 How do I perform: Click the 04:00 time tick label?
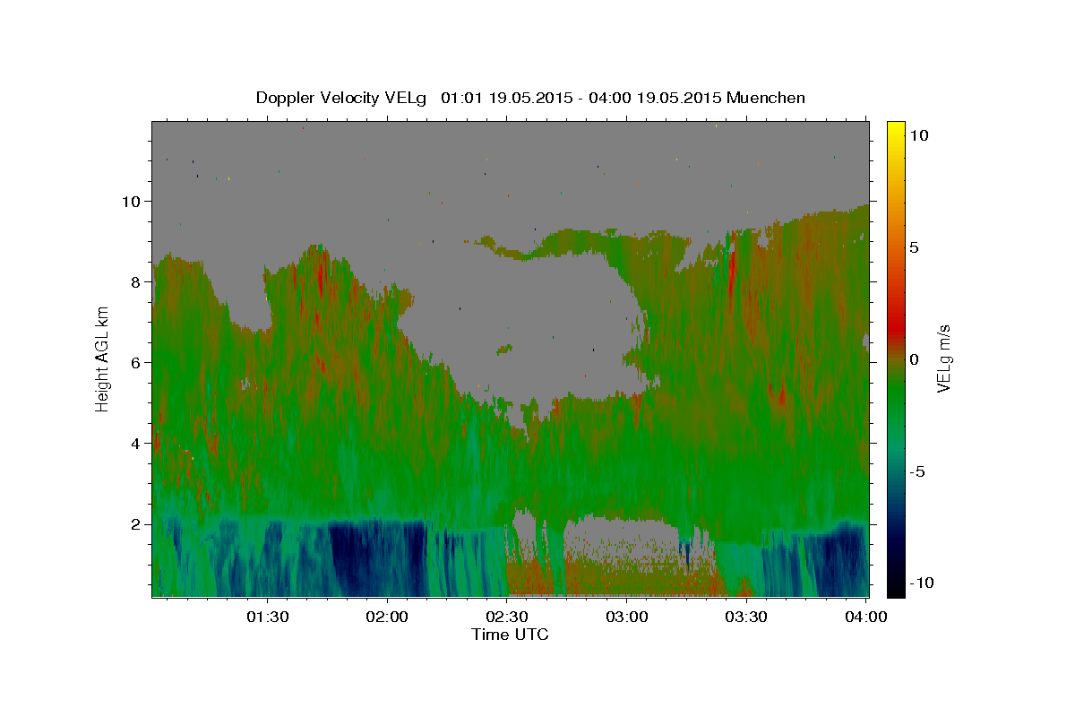point(866,618)
